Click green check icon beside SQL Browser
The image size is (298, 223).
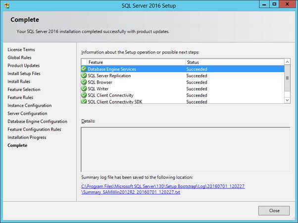84,82
